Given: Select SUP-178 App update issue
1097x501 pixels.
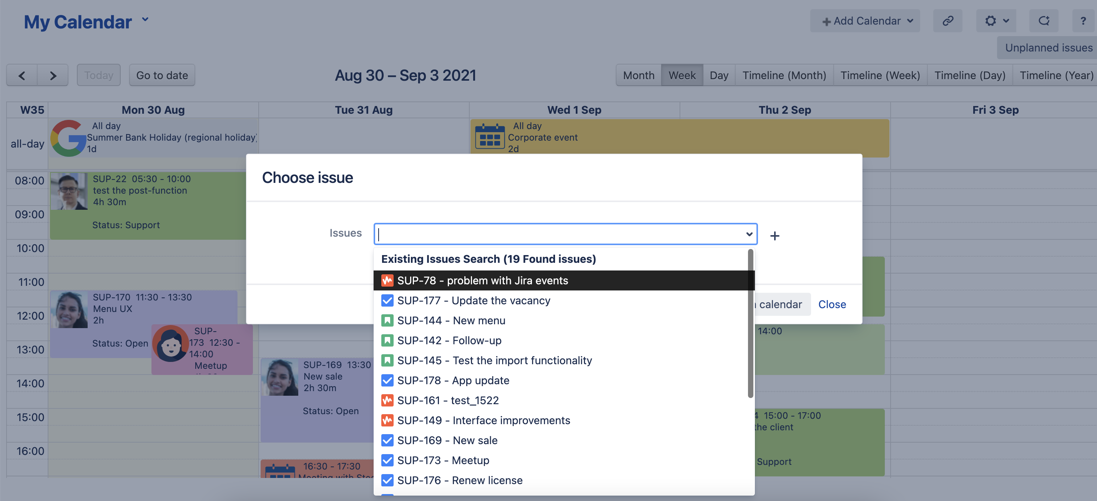Looking at the screenshot, I should point(453,380).
